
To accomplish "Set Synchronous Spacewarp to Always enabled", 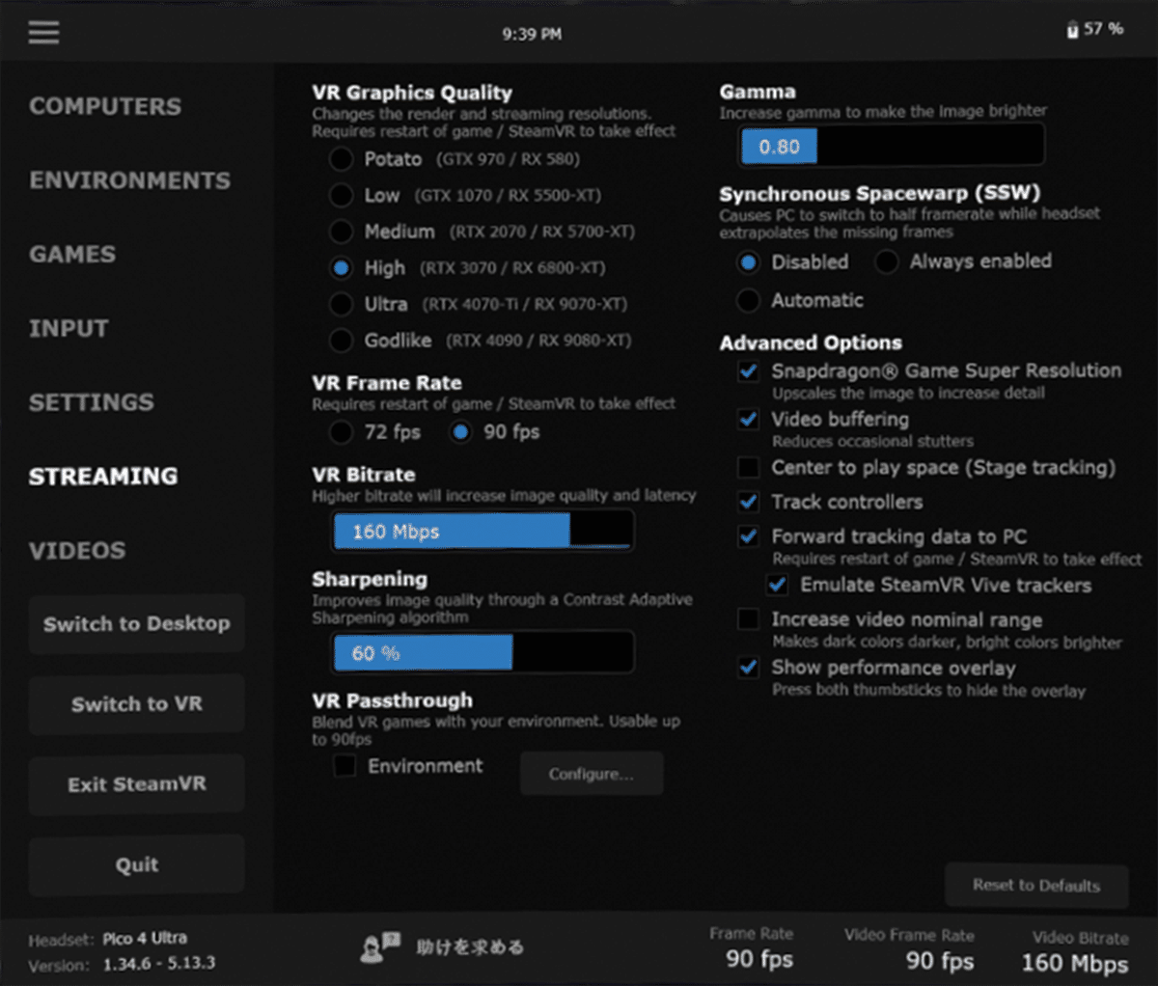I will point(885,261).
